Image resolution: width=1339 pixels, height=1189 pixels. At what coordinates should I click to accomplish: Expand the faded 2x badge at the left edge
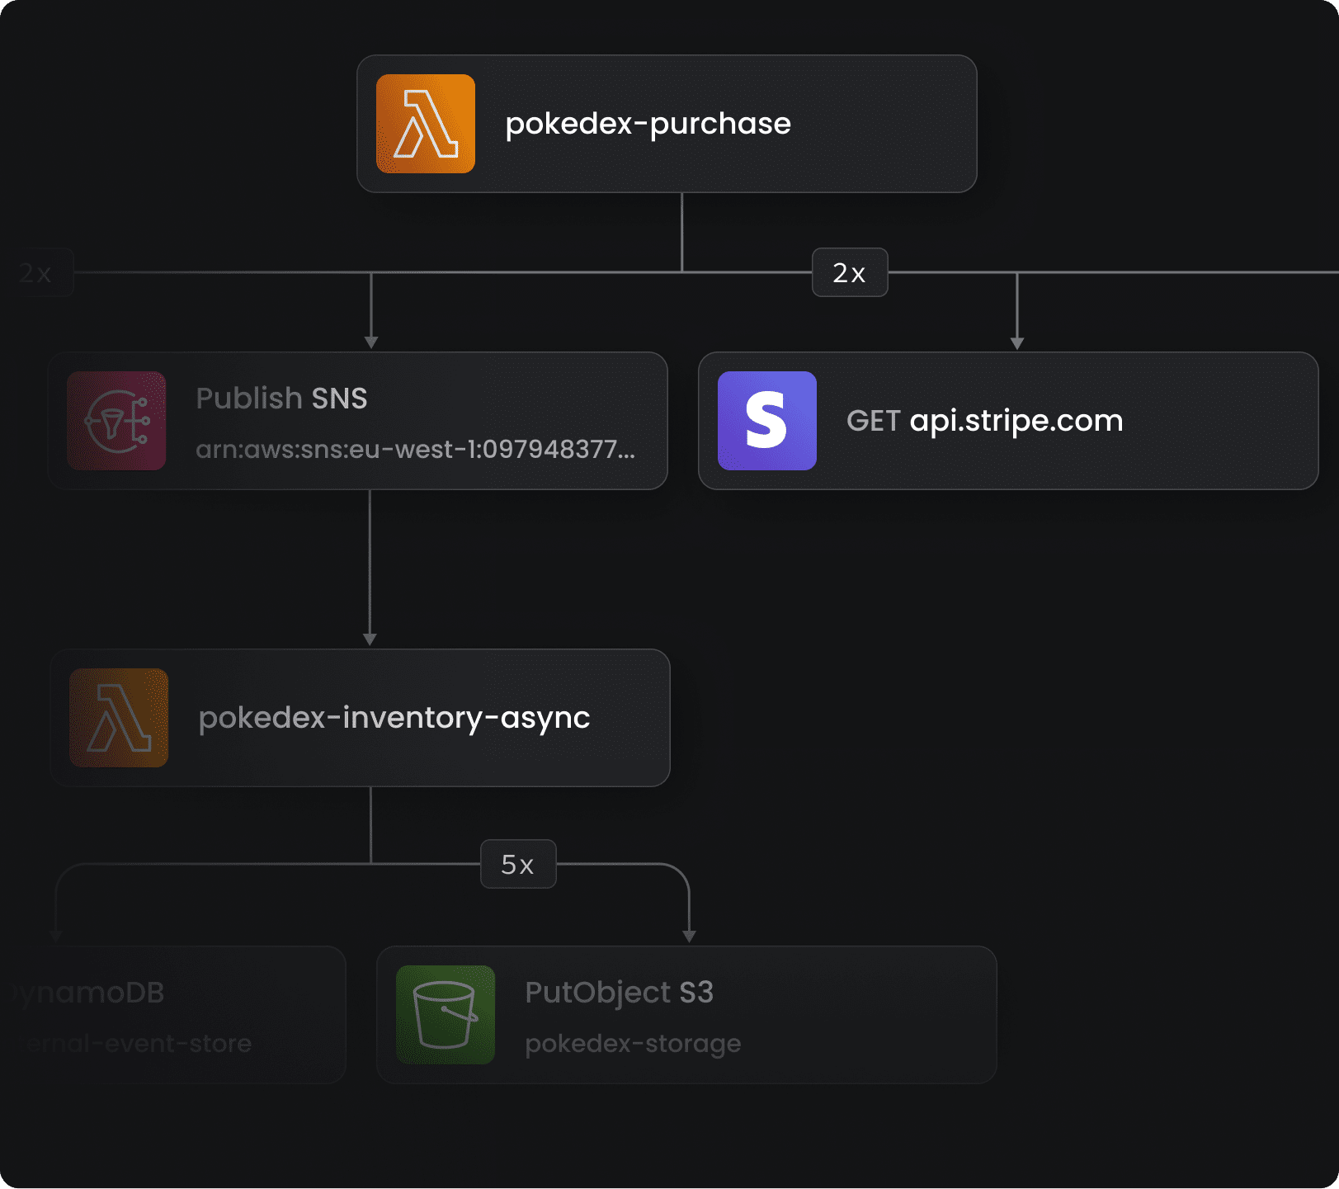(37, 272)
